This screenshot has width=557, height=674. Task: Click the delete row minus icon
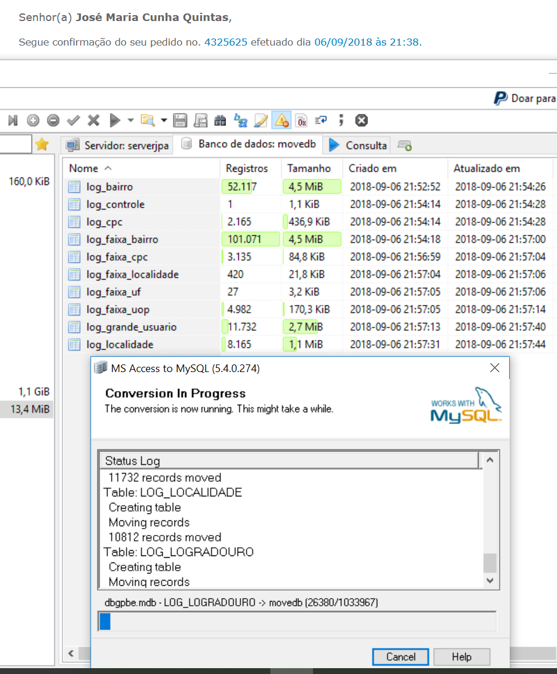point(53,121)
